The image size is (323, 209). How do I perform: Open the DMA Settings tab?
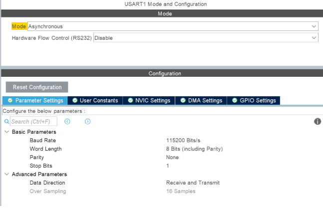(x=201, y=100)
